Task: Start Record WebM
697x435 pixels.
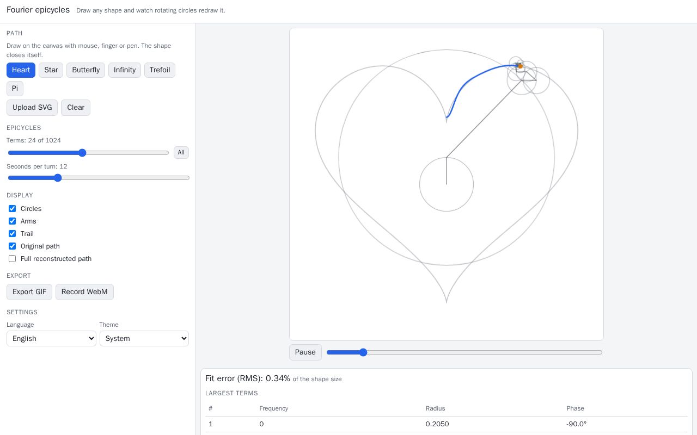Action: click(84, 292)
